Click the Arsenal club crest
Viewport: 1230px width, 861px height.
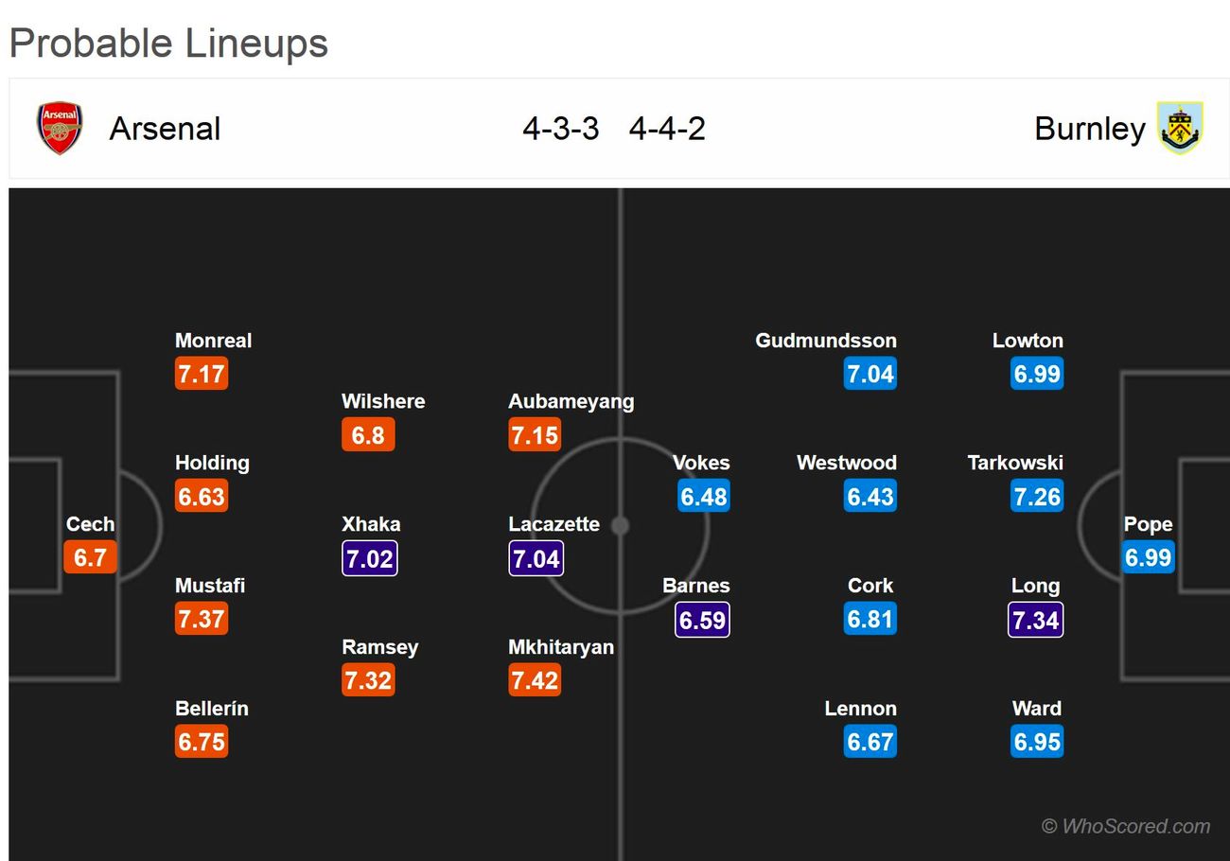click(60, 129)
